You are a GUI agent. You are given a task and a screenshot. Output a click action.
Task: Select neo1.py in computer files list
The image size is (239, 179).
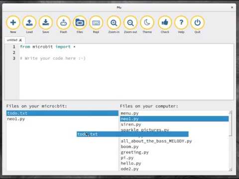174,119
